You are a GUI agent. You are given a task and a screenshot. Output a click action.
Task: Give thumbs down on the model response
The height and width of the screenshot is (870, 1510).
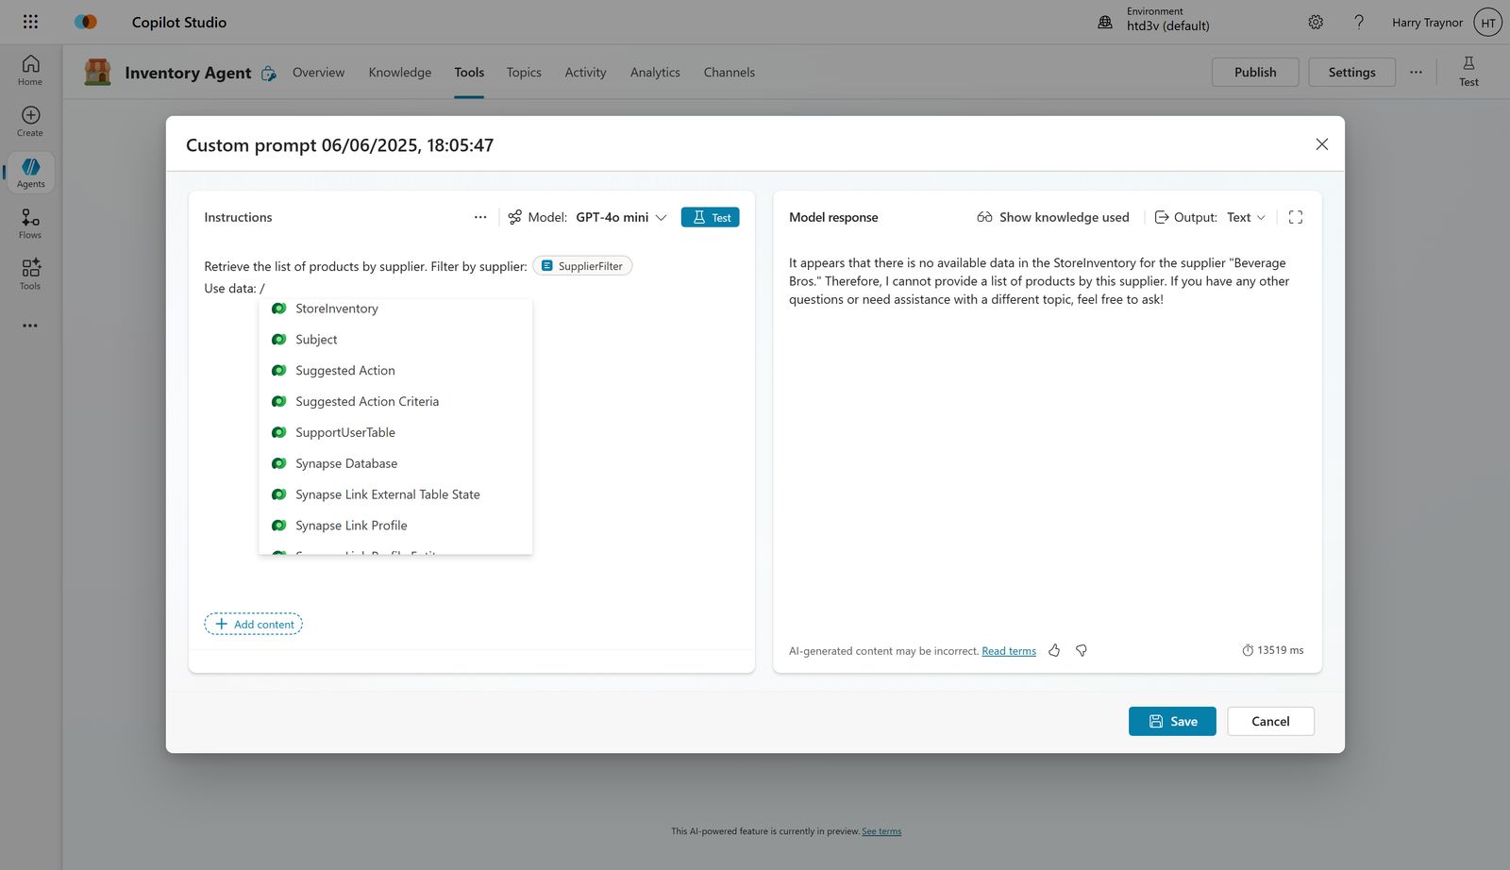(x=1081, y=650)
